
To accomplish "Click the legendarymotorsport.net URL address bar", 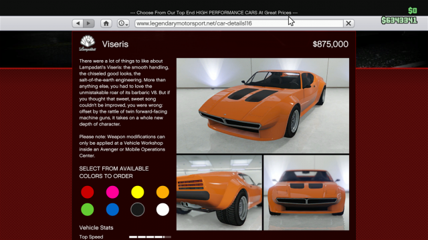I will (x=239, y=23).
